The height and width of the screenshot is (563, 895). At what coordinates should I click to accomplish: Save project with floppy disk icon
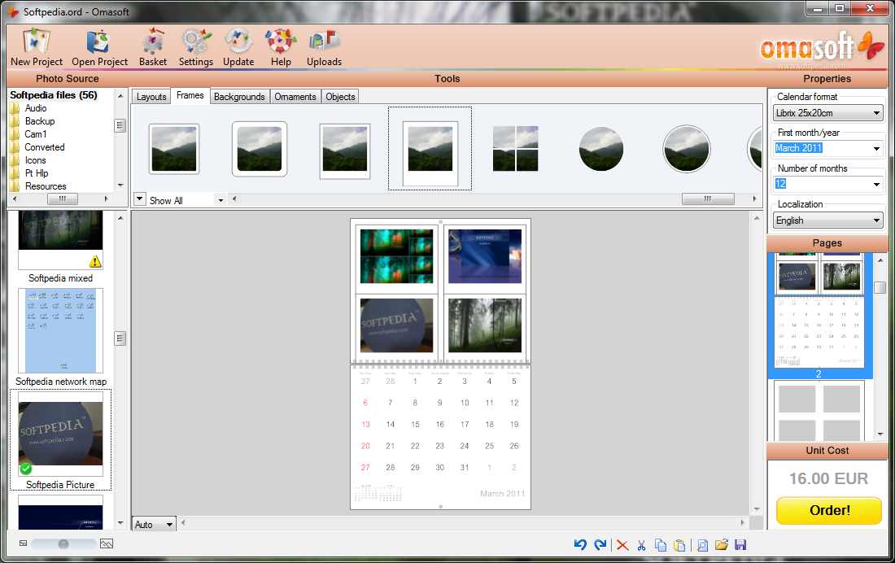coord(740,545)
